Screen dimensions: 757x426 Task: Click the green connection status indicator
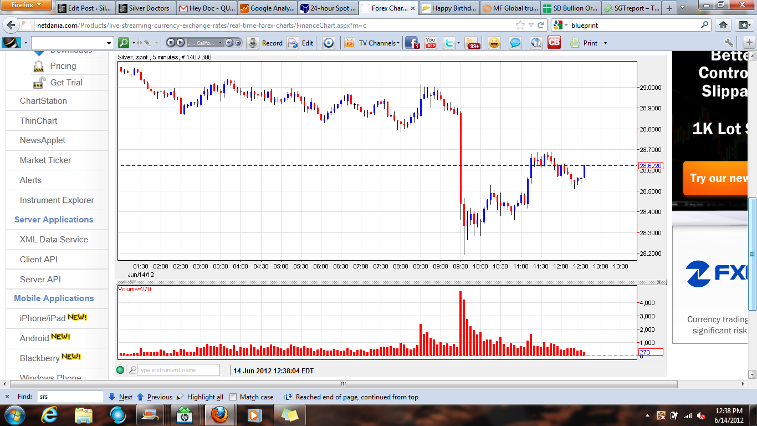tap(120, 370)
